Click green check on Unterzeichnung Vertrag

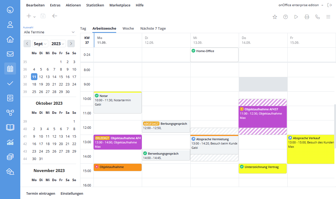(242, 167)
